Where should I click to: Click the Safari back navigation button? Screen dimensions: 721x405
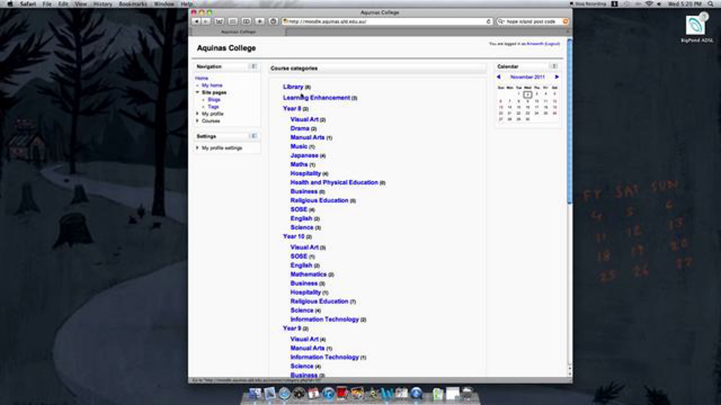pos(196,21)
